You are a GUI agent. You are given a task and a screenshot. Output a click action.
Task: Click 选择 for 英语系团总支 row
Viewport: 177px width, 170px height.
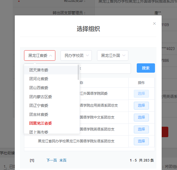[141, 129]
